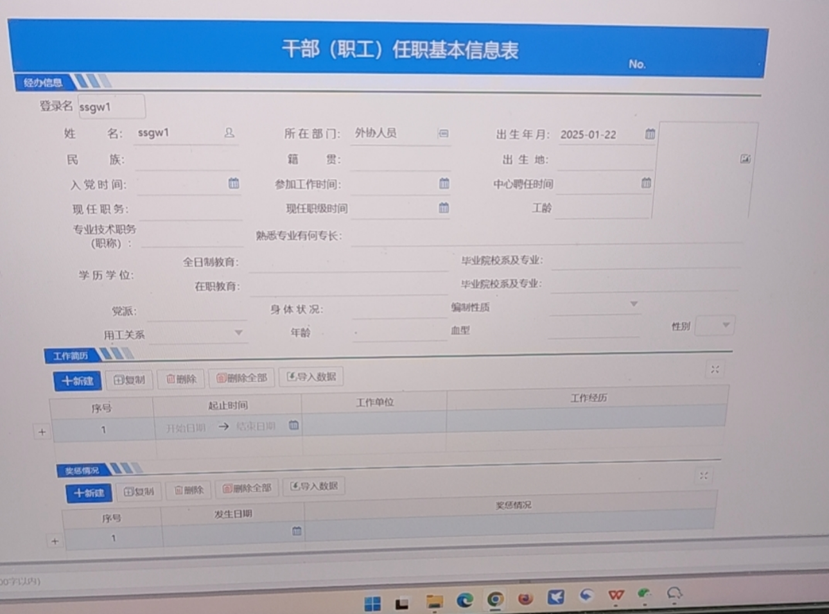Click the 入党时间 calendar icon
This screenshot has height=614, width=829.
click(x=234, y=184)
